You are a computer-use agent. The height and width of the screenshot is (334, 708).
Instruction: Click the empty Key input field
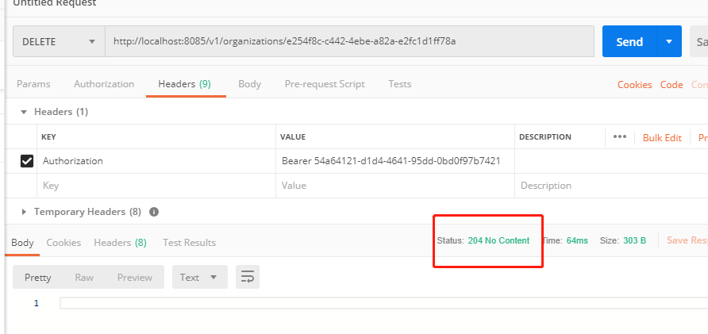pos(156,186)
